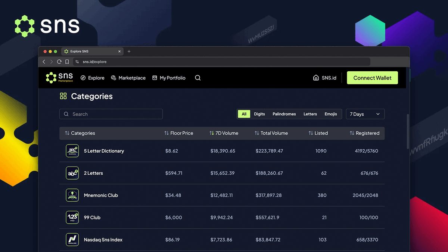Sort by Registered column
This screenshot has width=448, height=252.
[364, 133]
